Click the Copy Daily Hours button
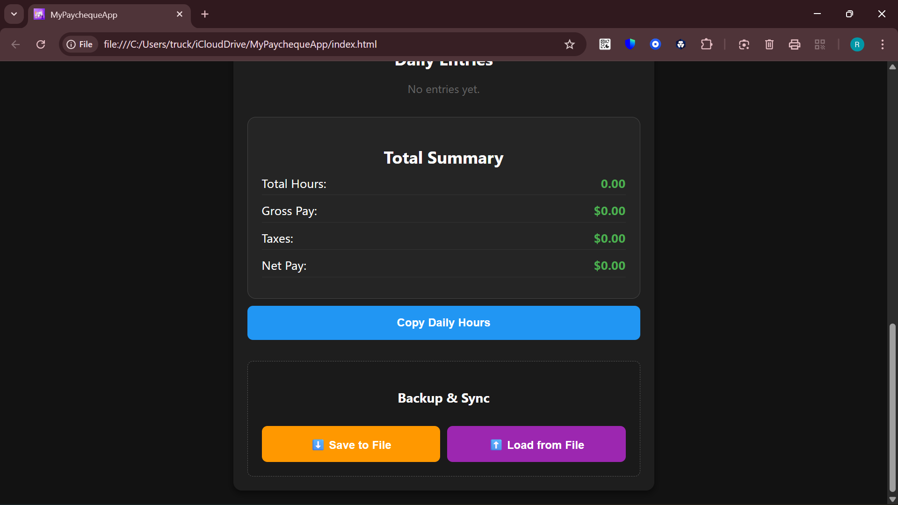Viewport: 898px width, 505px height. (x=443, y=323)
